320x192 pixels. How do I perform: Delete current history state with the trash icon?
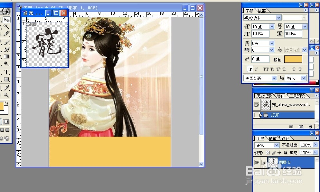(x=310, y=127)
